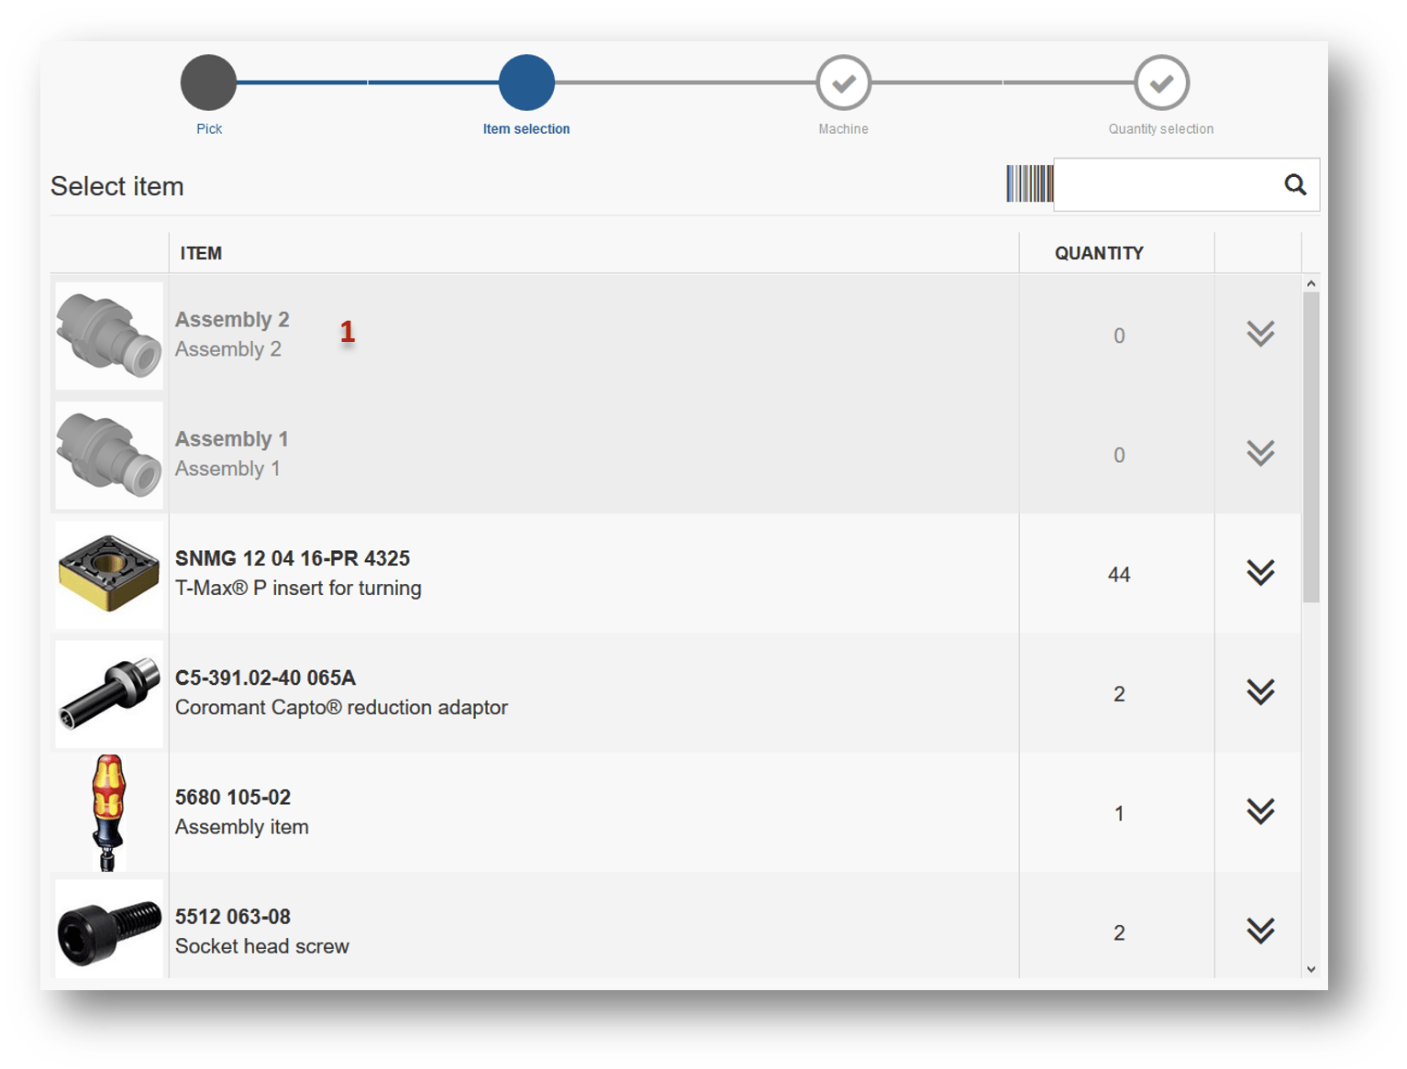Click the Coromant Capto adaptor thumbnail
The image size is (1407, 1069).
(x=109, y=694)
